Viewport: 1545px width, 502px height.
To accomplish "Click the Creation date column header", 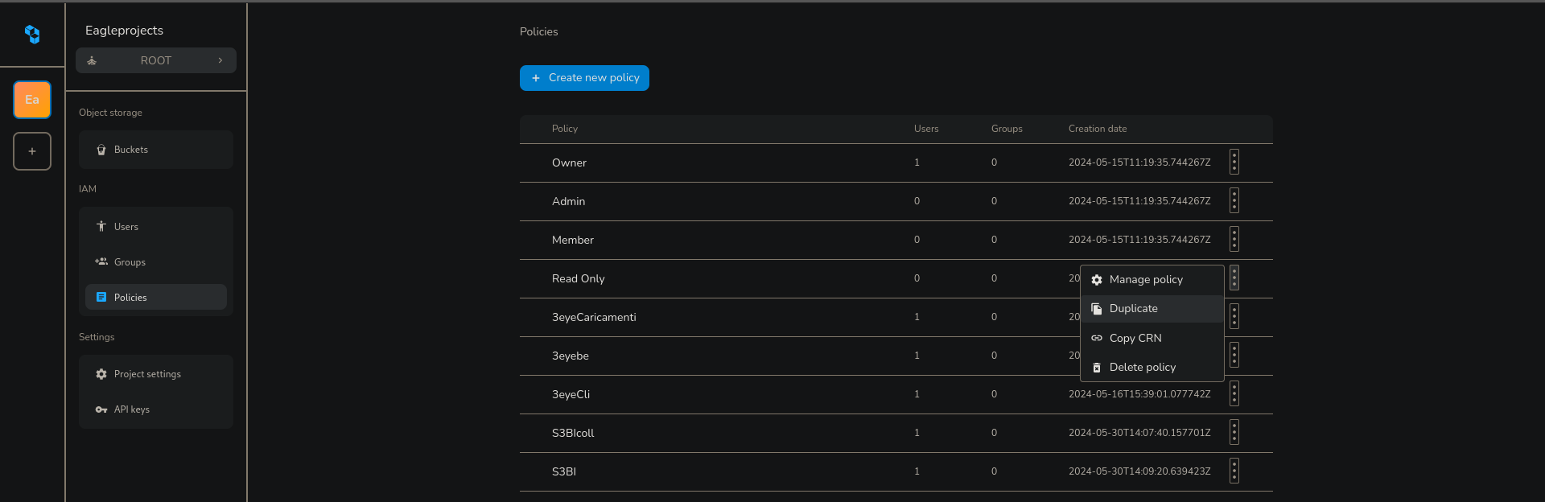I will pos(1098,129).
